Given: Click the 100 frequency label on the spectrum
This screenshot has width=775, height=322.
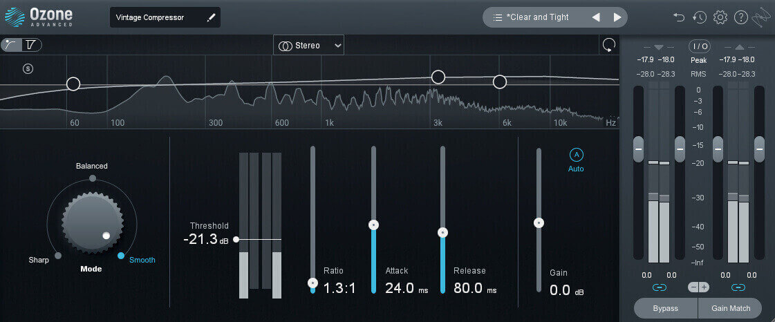Looking at the screenshot, I should click(118, 123).
